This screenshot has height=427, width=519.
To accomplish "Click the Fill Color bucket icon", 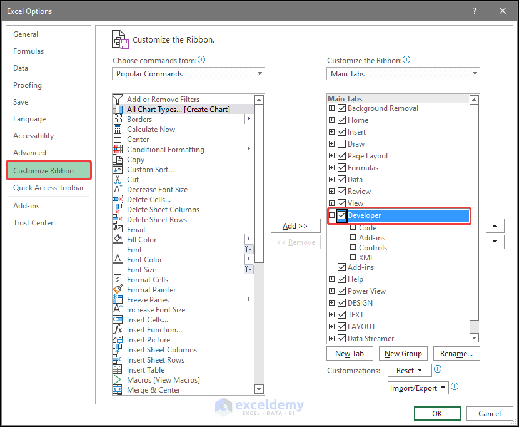I will click(x=118, y=239).
